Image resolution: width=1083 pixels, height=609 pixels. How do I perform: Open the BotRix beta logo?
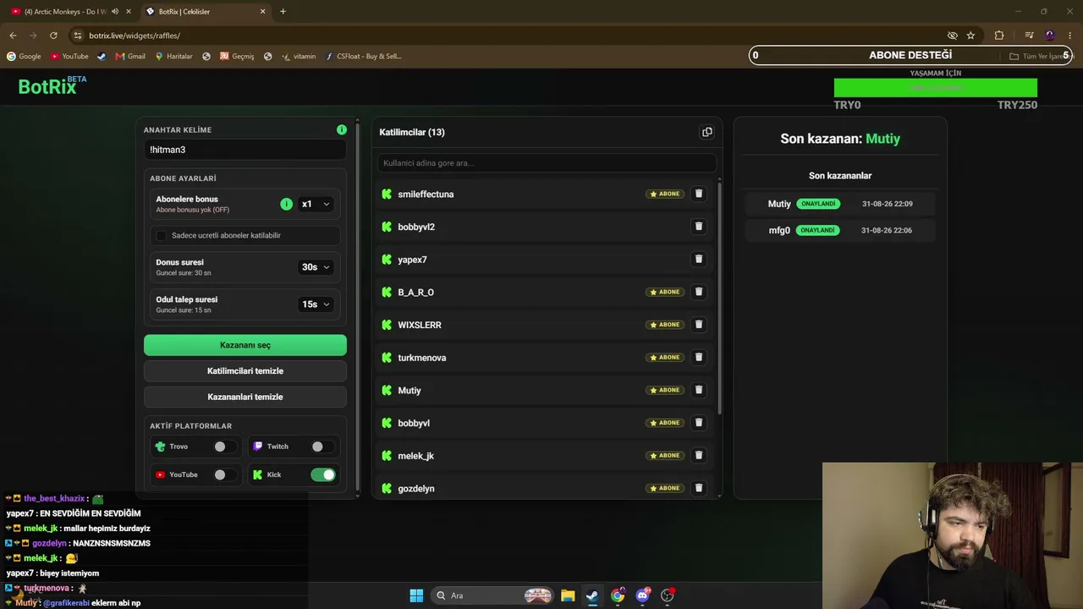click(x=52, y=85)
